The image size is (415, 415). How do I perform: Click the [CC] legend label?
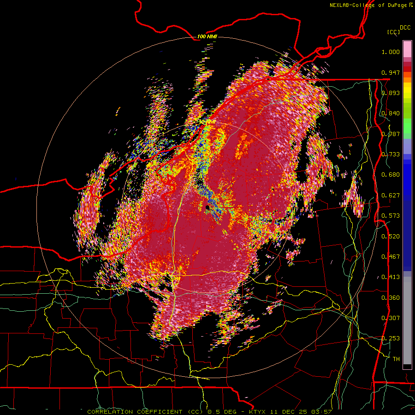(x=393, y=32)
